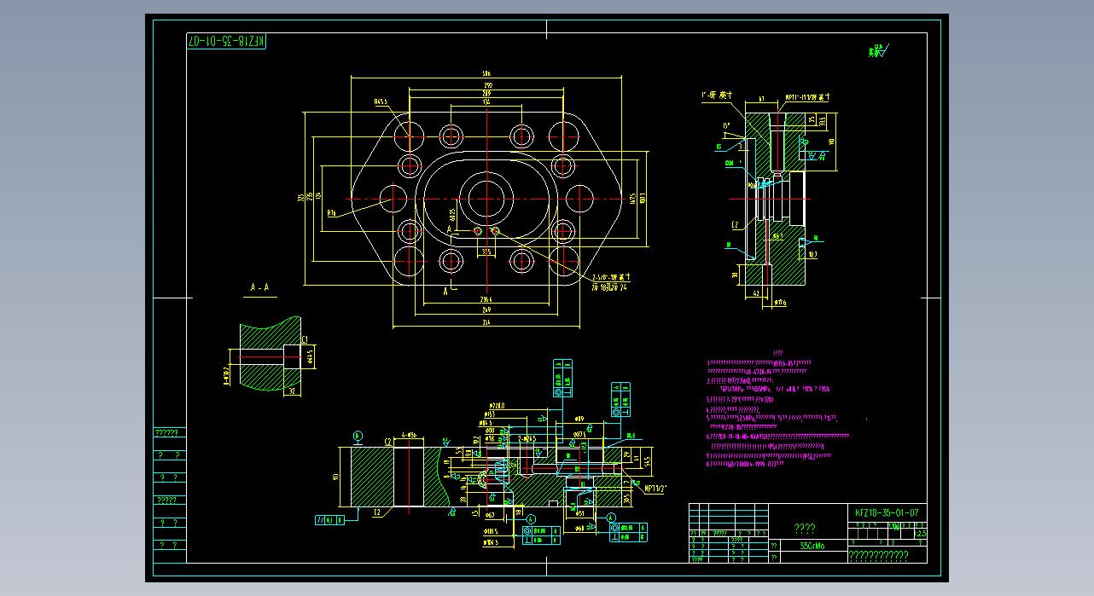Click the R65.5 radius dimension label

click(381, 101)
